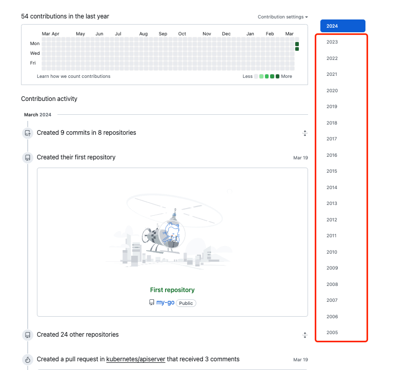Click the flame icon beside the pull request entry
This screenshot has width=408, height=370.
27,360
